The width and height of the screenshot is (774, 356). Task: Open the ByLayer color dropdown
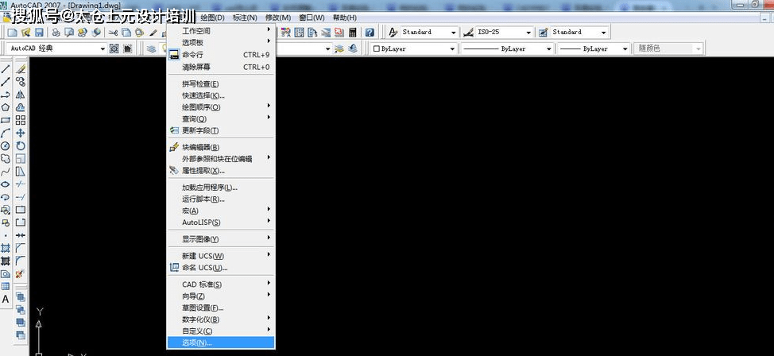pyautogui.click(x=452, y=49)
